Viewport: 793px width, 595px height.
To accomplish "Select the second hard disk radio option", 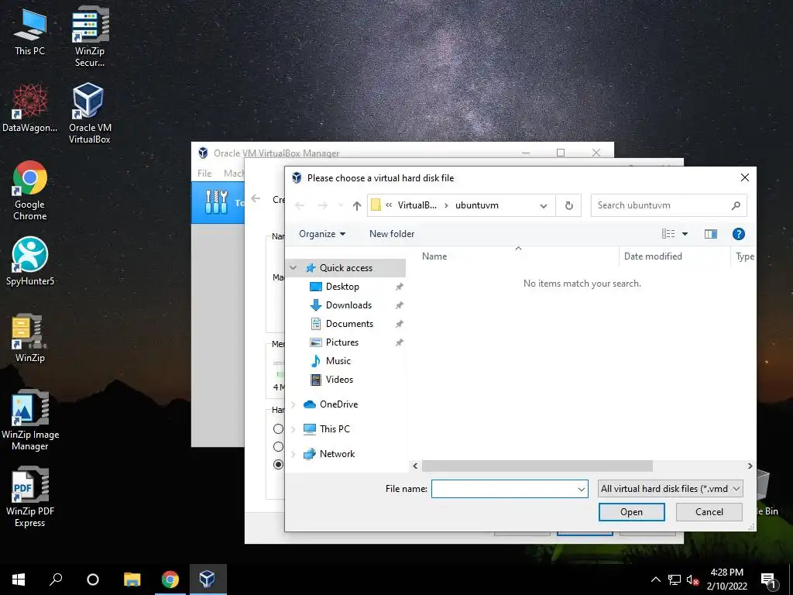I will tap(278, 447).
